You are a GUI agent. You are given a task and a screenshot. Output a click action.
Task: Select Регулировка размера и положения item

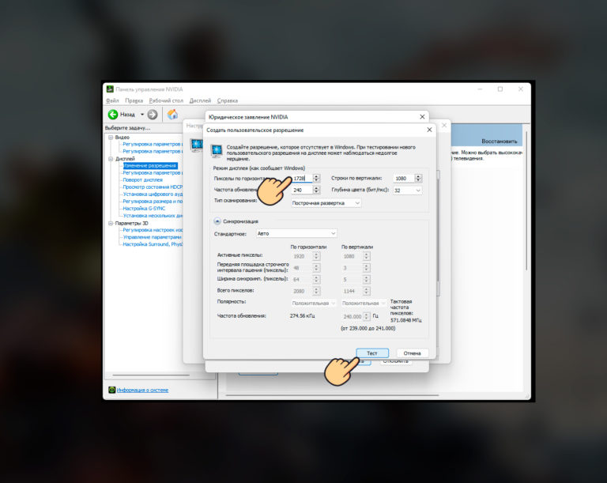pos(153,202)
